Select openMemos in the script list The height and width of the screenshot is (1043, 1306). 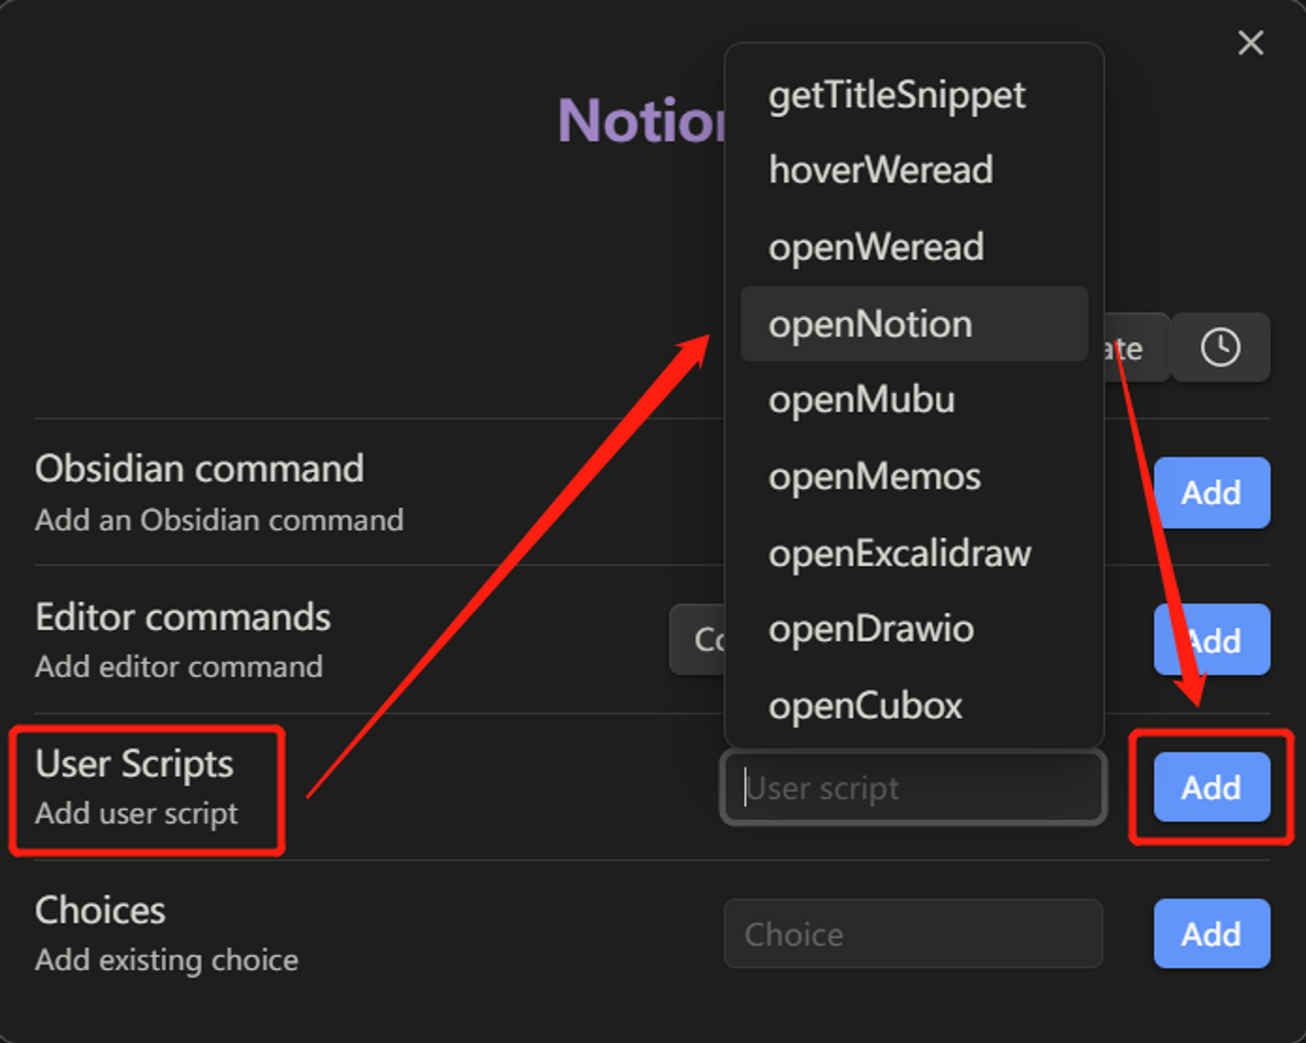[x=875, y=476]
